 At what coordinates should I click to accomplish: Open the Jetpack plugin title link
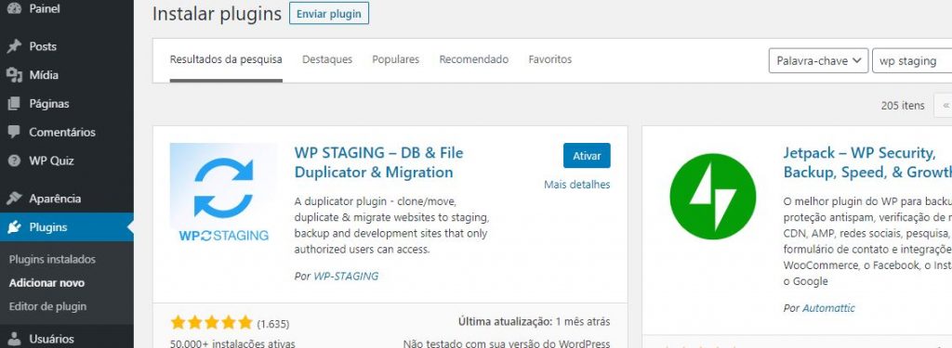(867, 162)
